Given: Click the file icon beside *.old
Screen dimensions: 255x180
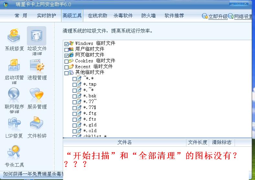Looking at the screenshot, I should click(x=79, y=131).
